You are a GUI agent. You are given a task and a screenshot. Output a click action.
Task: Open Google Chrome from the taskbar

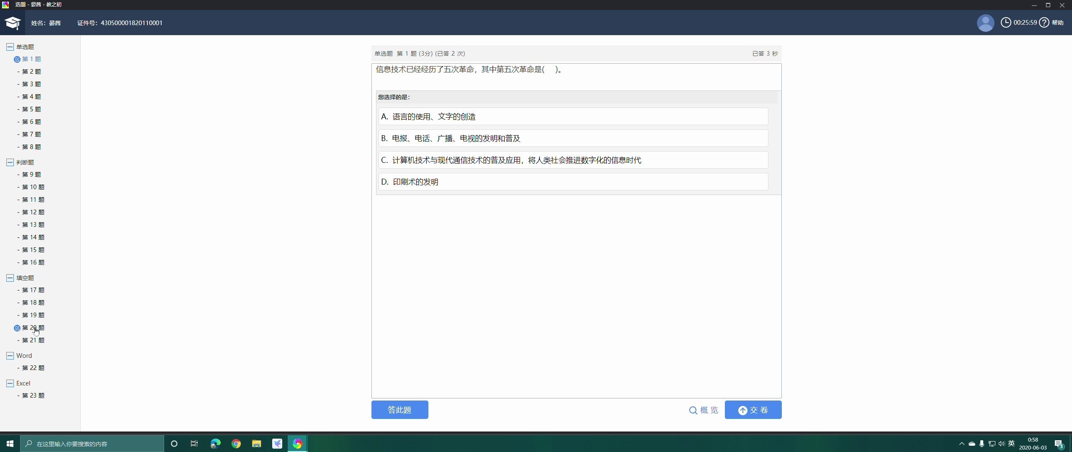(x=236, y=443)
